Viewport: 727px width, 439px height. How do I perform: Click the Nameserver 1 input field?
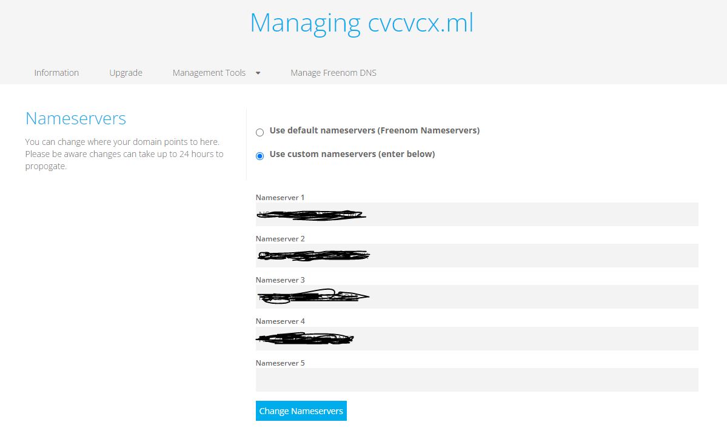[x=477, y=214]
